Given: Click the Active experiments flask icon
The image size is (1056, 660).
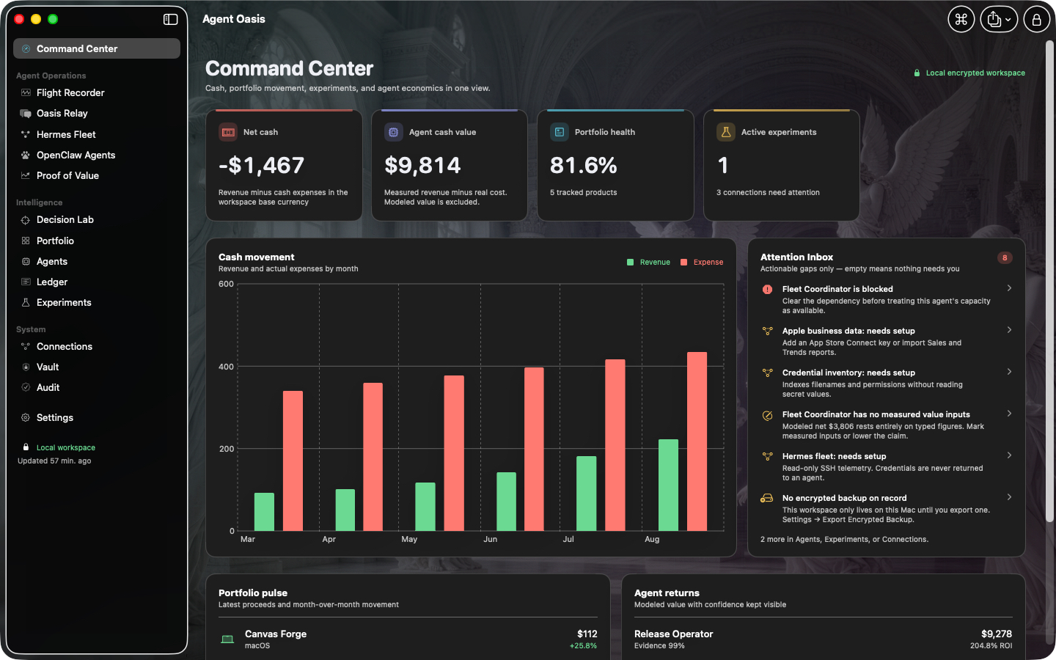Looking at the screenshot, I should [x=726, y=132].
